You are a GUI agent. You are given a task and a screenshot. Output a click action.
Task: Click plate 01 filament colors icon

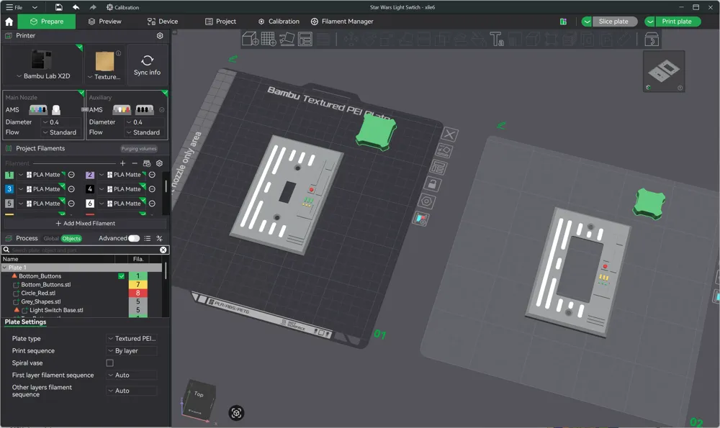[x=421, y=219]
